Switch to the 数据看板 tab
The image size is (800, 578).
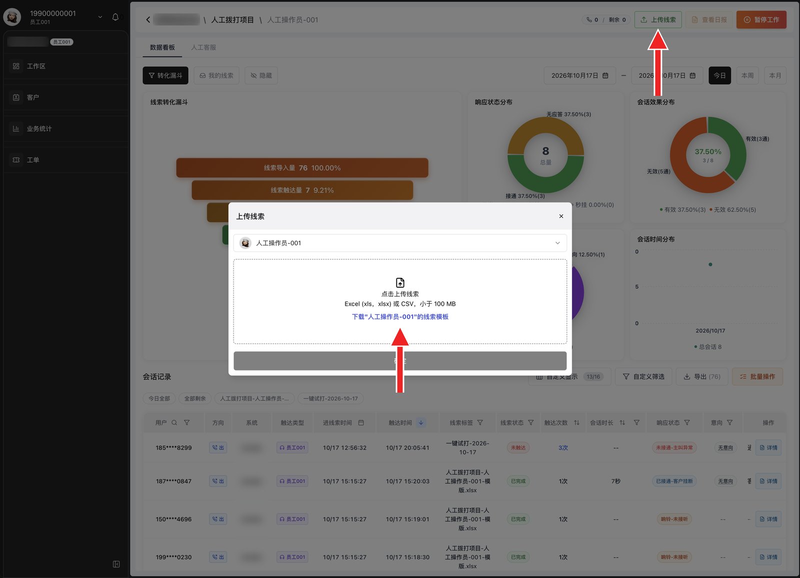coord(162,47)
